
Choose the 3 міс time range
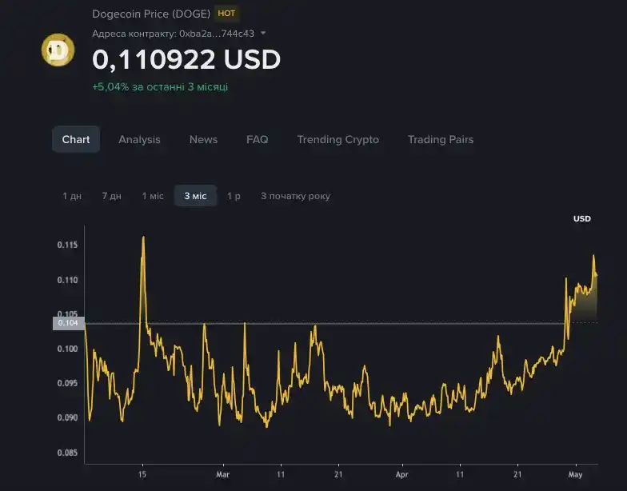[x=195, y=196]
